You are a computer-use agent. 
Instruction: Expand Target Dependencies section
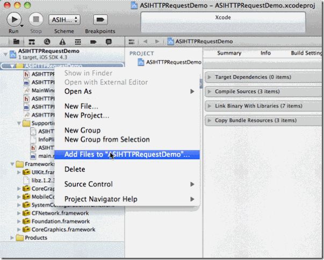click(210, 77)
